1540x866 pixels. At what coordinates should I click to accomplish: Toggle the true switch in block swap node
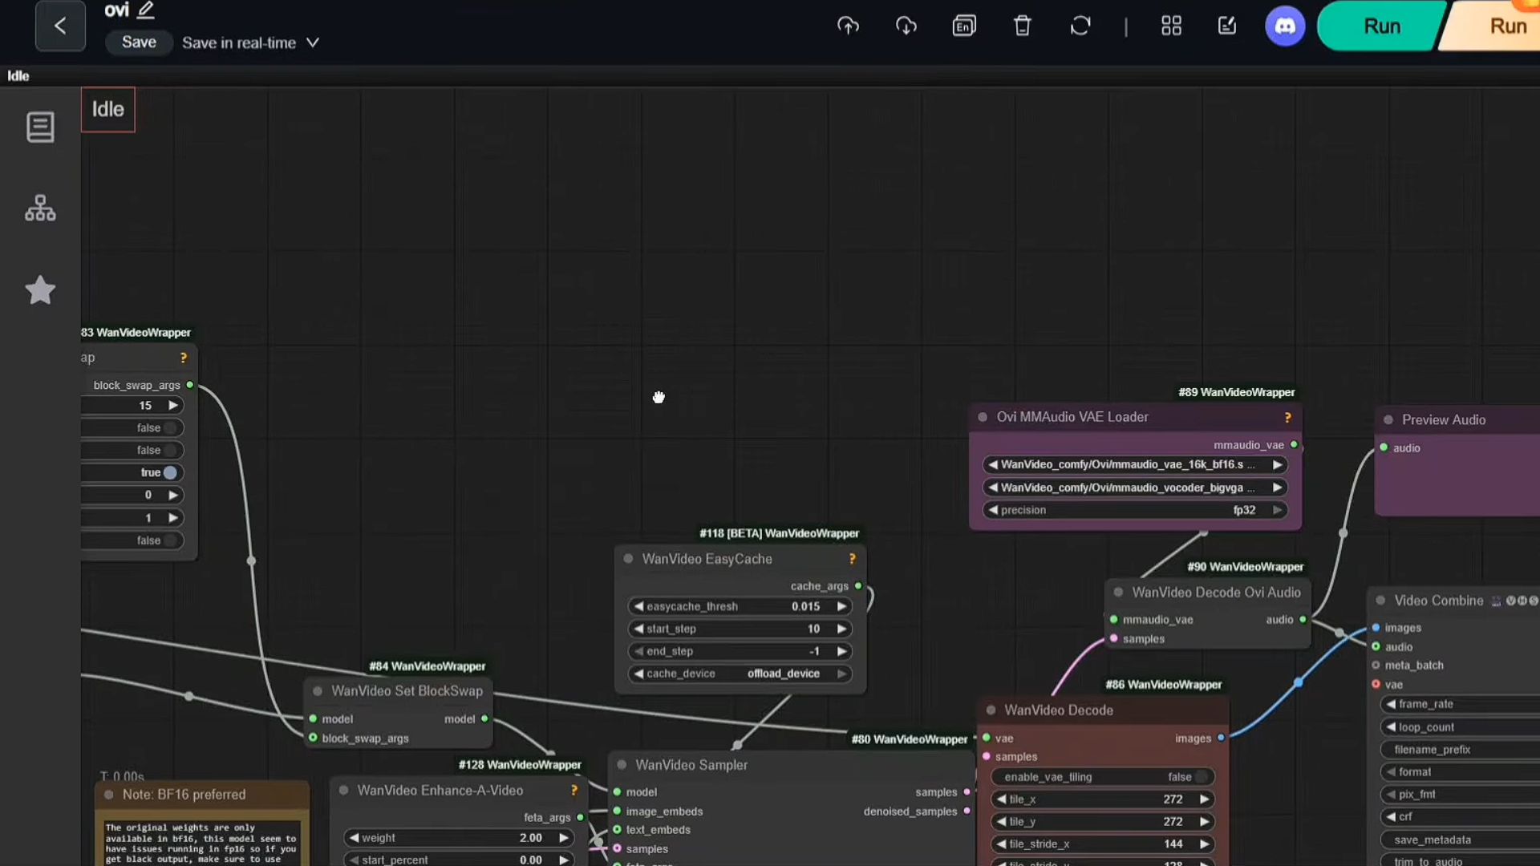pyautogui.click(x=169, y=473)
